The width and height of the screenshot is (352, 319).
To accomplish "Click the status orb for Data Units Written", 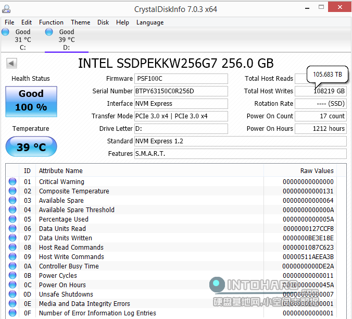I will coord(12,238).
